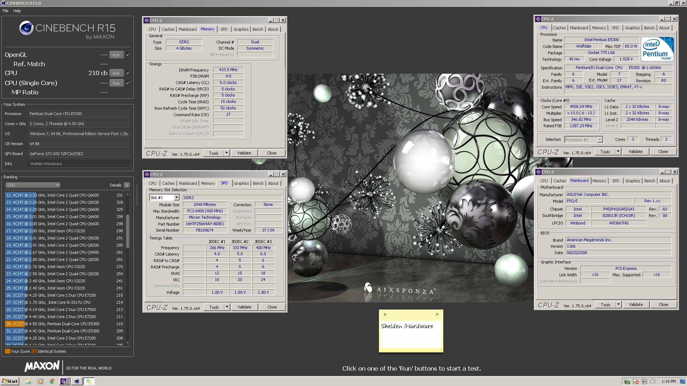Click ranking scrollbar up arrow
Image resolution: width=687 pixels, height=386 pixels.
(128, 194)
